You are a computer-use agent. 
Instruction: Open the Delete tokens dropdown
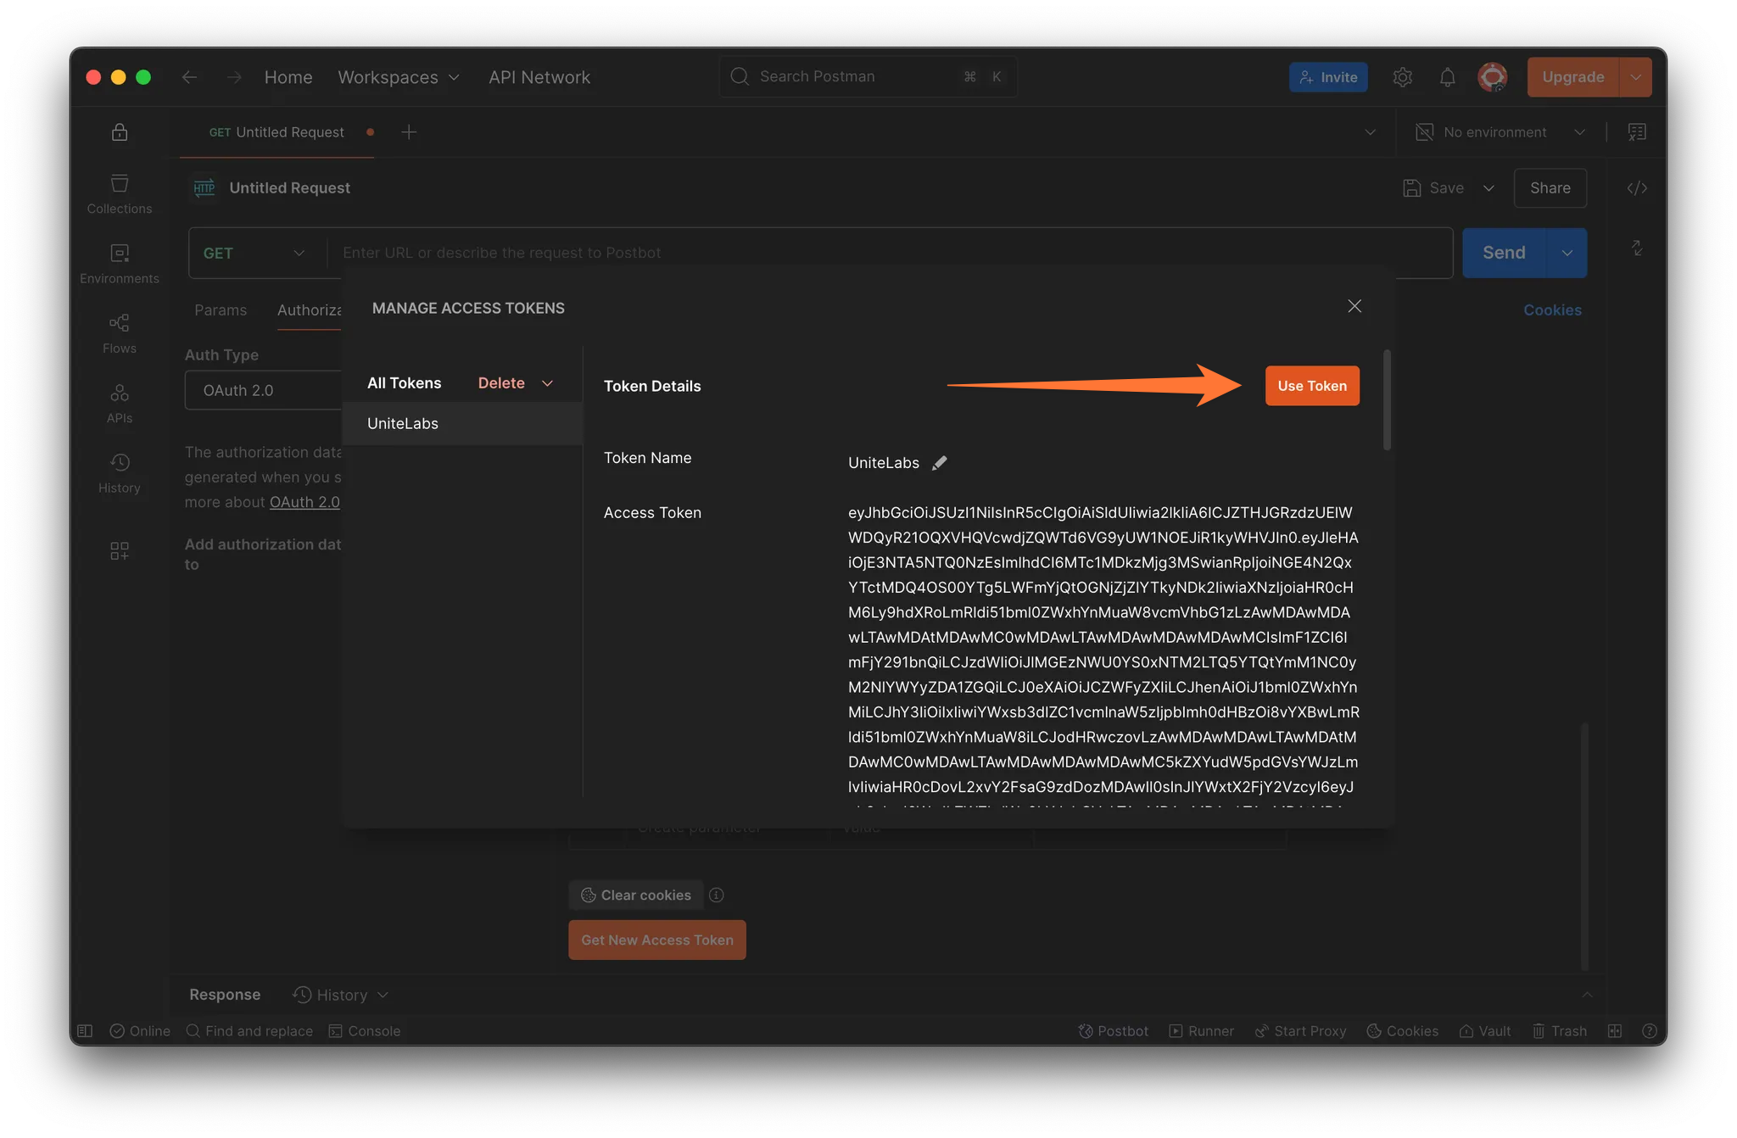[515, 383]
